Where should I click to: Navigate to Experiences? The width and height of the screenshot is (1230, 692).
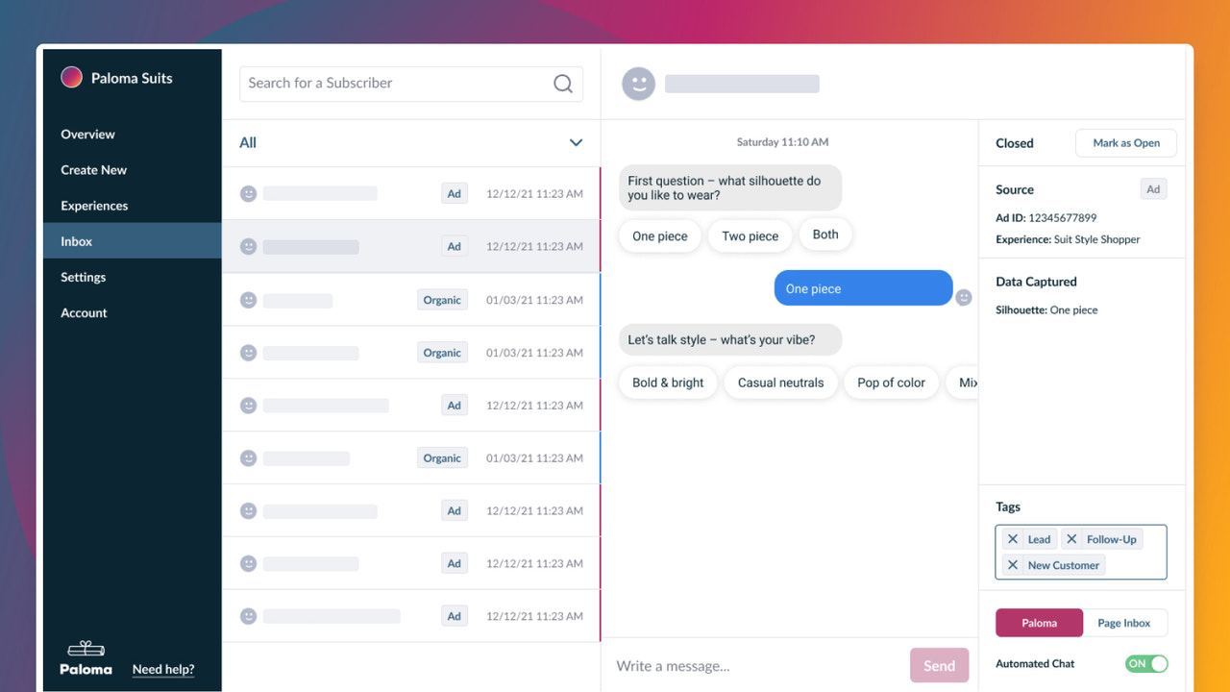tap(94, 205)
